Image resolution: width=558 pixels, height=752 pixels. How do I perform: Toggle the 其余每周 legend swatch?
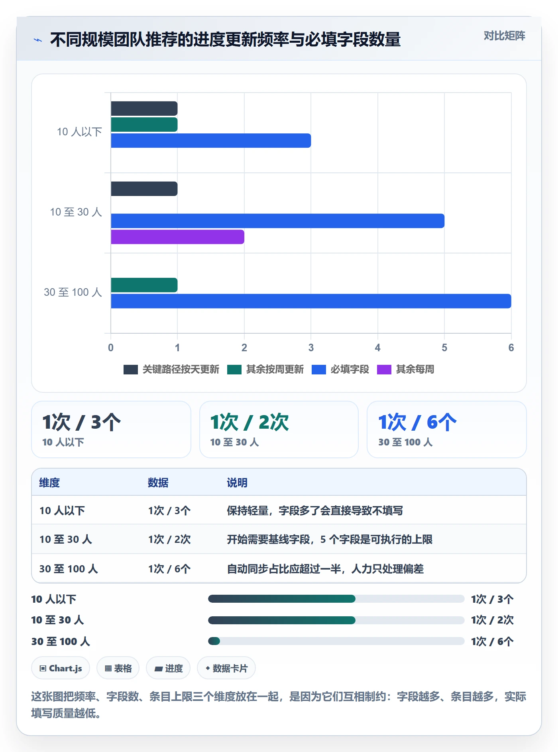tap(384, 370)
